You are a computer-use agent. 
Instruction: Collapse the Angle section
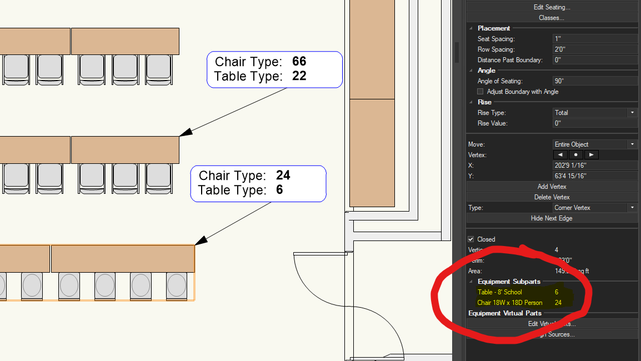472,71
